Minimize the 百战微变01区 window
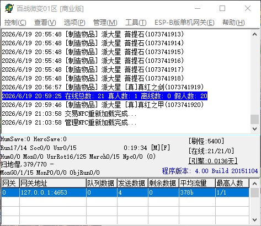261x226 pixels. pyautogui.click(x=198, y=8)
